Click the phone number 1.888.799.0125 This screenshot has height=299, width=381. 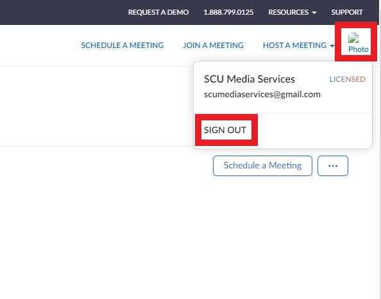pyautogui.click(x=228, y=12)
